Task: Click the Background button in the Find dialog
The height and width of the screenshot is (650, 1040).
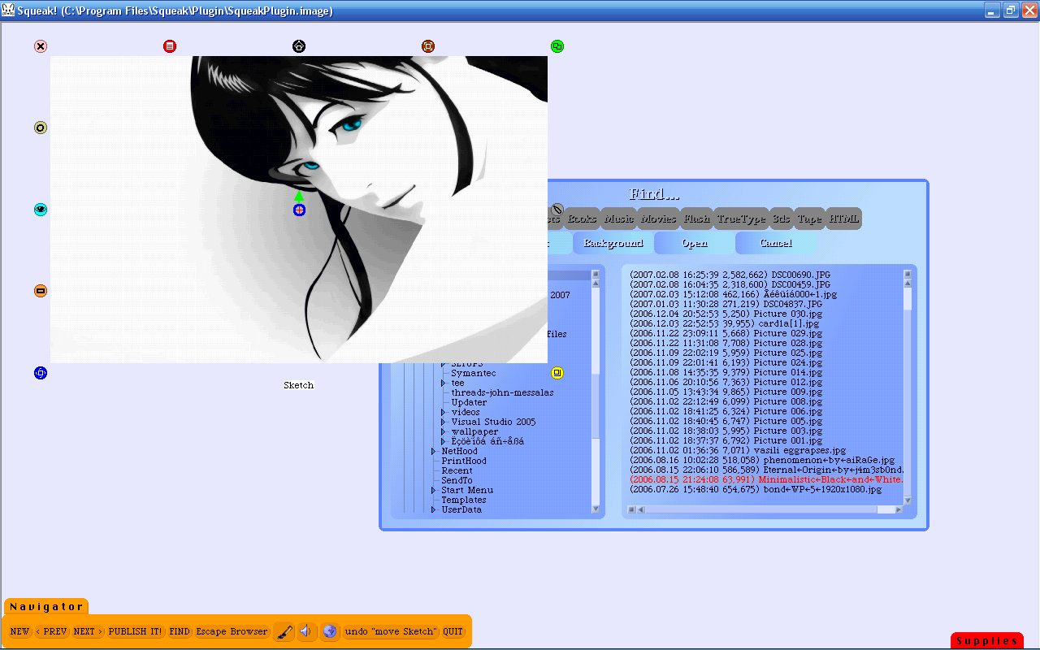Action: [613, 243]
